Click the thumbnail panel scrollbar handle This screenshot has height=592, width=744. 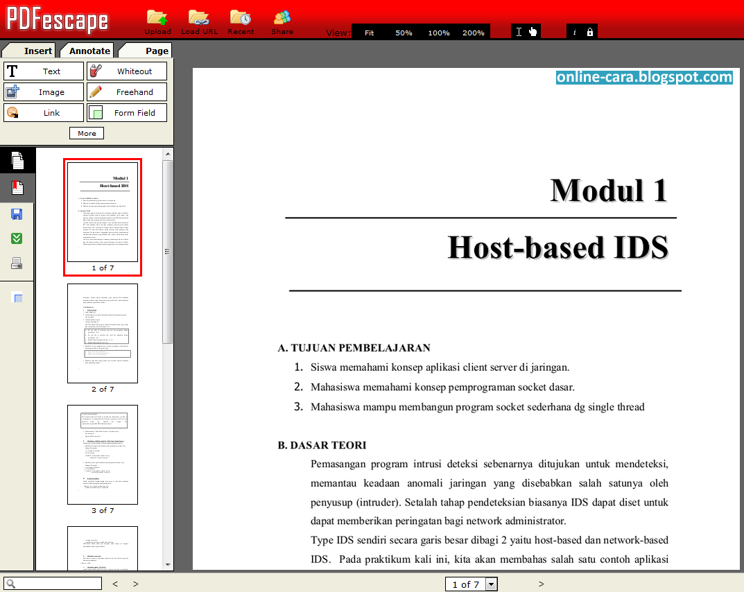168,252
